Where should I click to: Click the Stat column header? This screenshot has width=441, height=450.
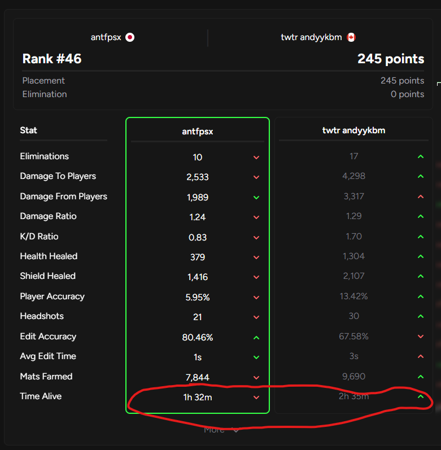point(28,130)
